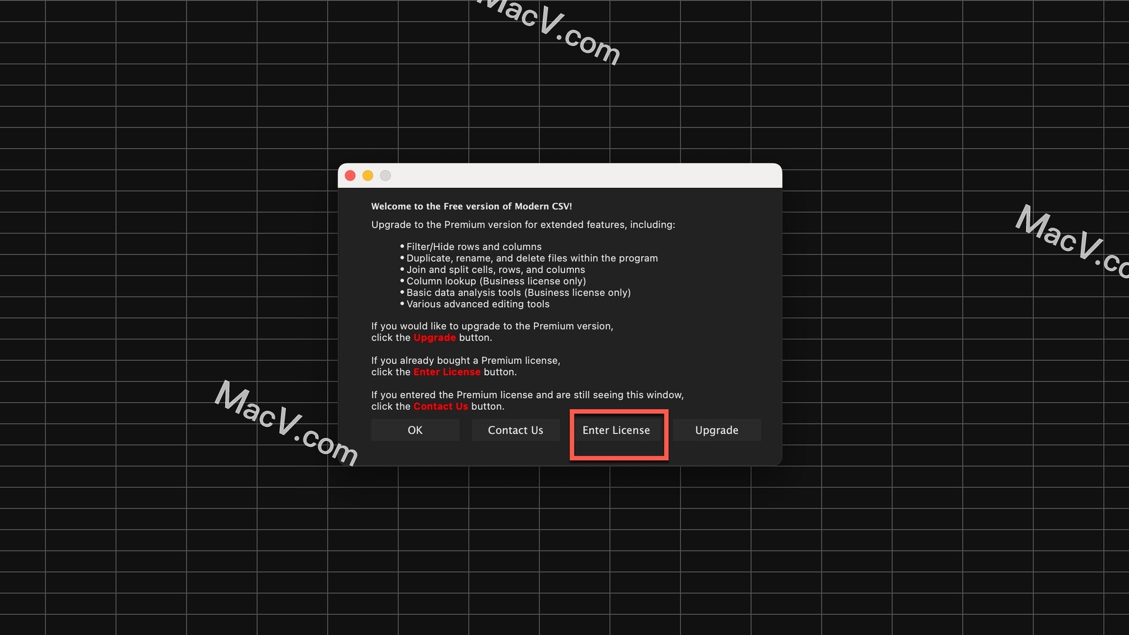This screenshot has width=1129, height=635.
Task: Click the yellow minimize button
Action: pyautogui.click(x=368, y=175)
